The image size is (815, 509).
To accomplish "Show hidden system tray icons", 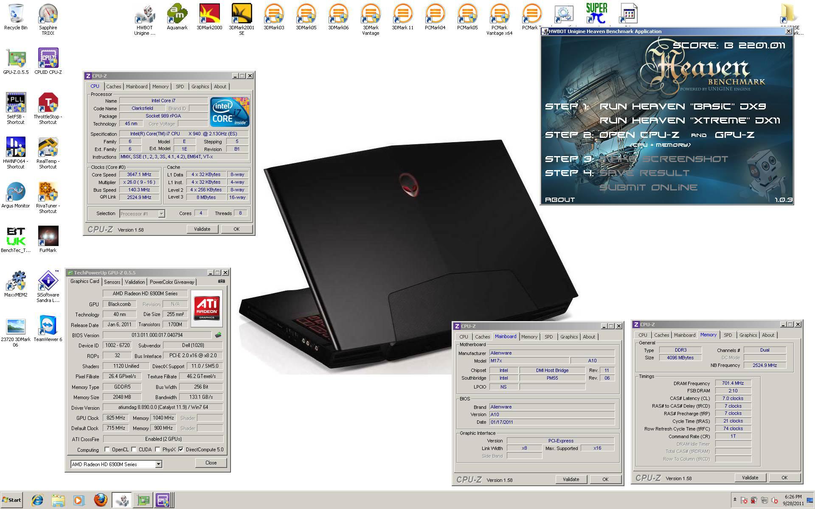I will [735, 500].
